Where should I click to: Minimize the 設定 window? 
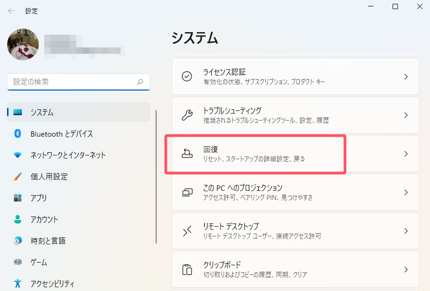point(371,6)
